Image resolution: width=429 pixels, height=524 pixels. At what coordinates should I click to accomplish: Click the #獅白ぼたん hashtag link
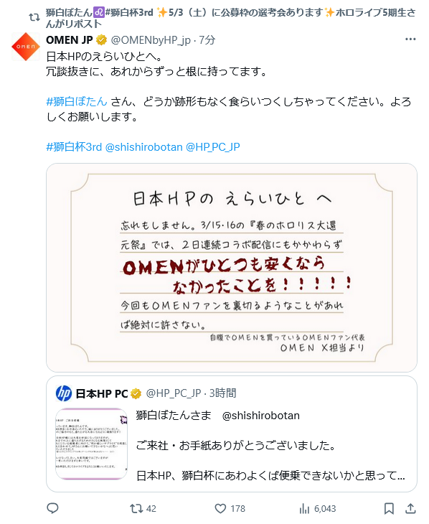(x=77, y=101)
